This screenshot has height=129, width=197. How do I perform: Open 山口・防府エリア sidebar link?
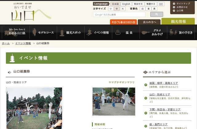tap(160, 94)
